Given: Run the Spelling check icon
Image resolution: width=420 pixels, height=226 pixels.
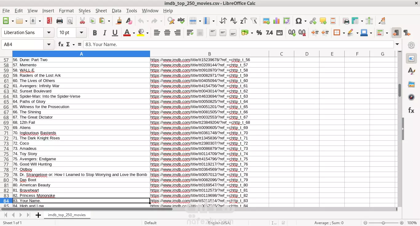Looking at the screenshot, I should click(181, 21).
